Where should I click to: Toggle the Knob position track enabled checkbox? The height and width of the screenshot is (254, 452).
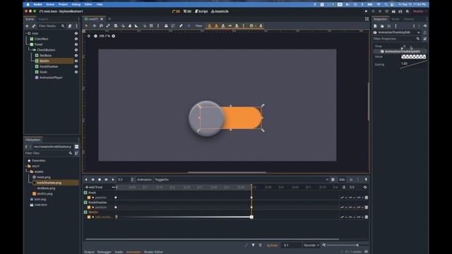coord(89,198)
